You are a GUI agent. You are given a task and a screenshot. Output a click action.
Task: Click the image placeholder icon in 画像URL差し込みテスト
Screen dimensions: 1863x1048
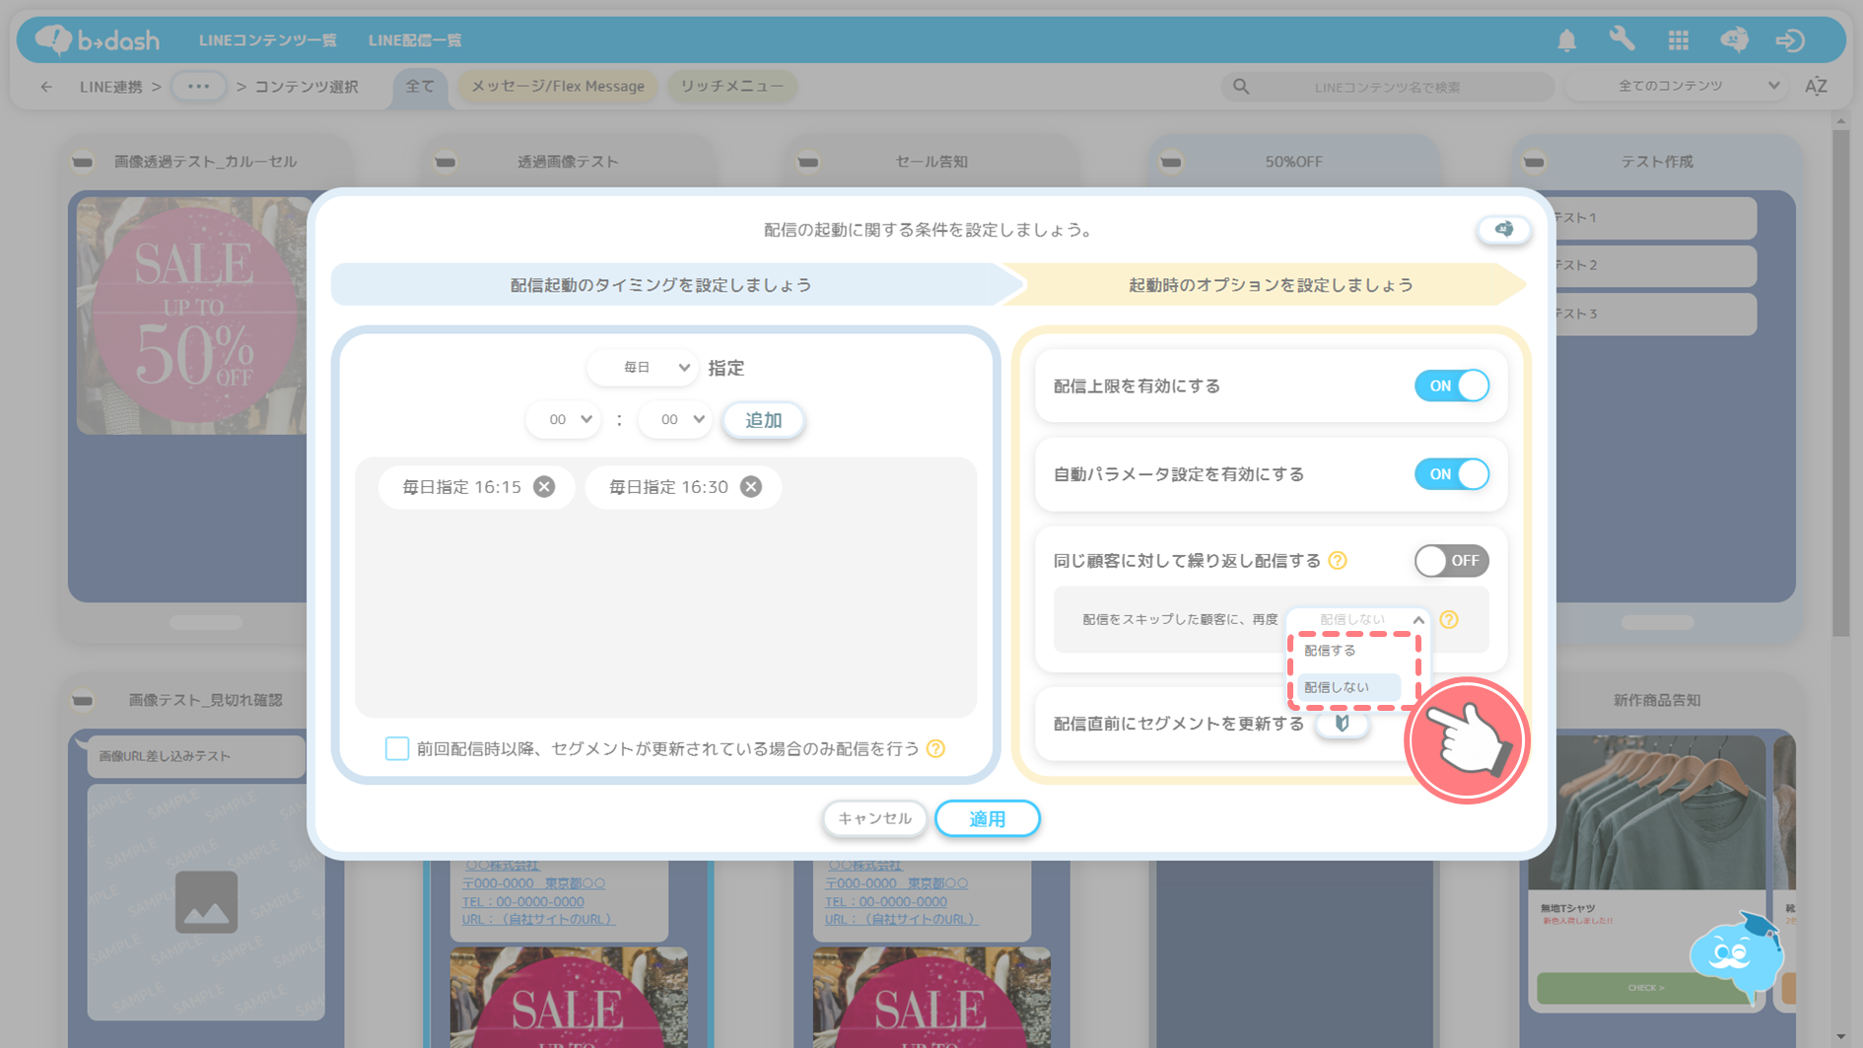click(206, 902)
